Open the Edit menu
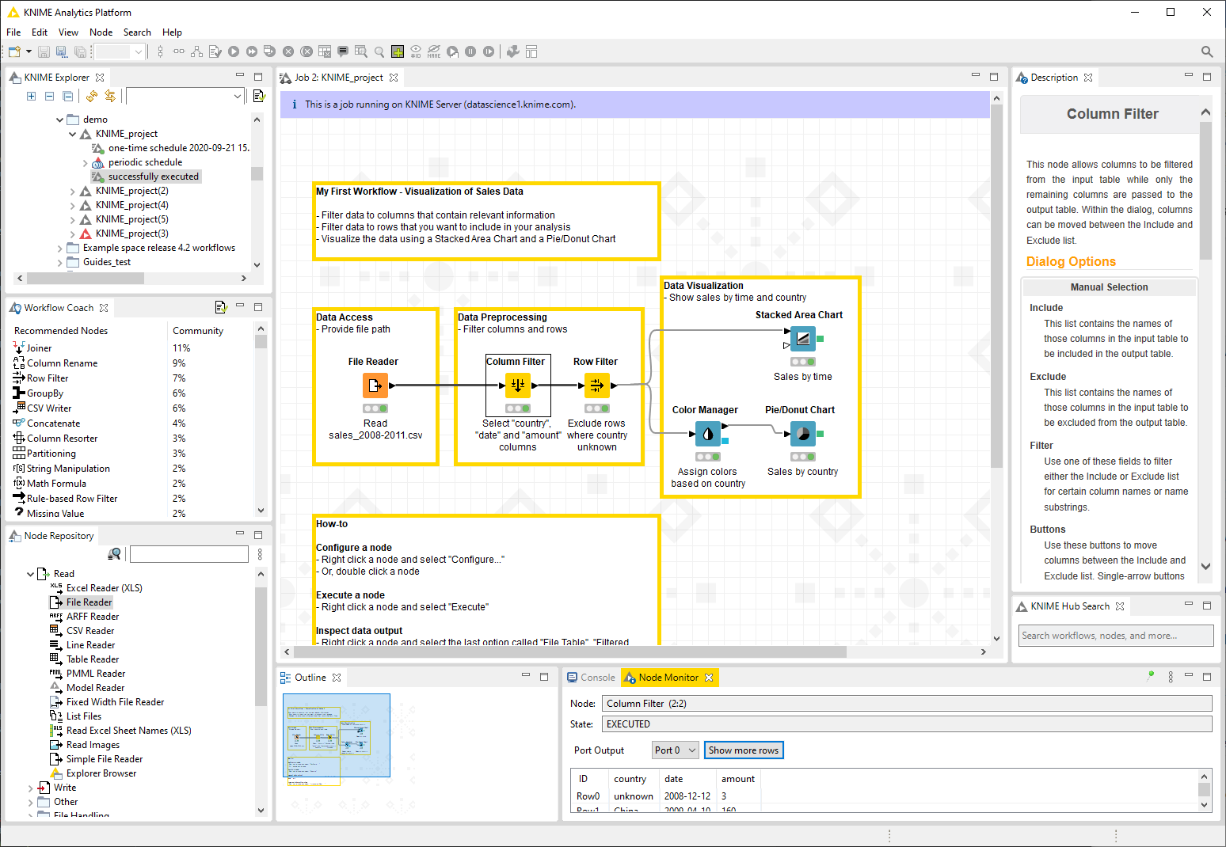Screen dimensions: 1226x847 point(40,32)
